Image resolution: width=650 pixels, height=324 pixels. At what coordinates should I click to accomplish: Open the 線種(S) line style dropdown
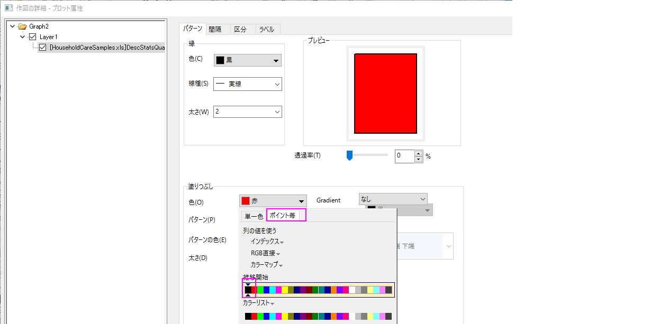point(247,84)
